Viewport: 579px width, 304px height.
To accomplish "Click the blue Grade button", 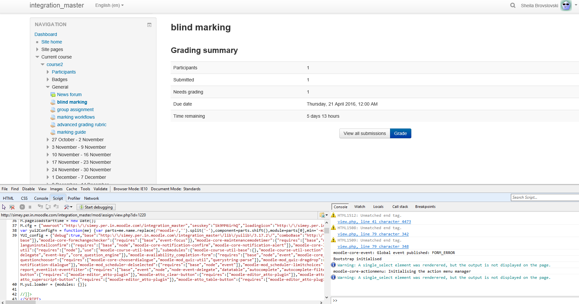I will point(401,133).
